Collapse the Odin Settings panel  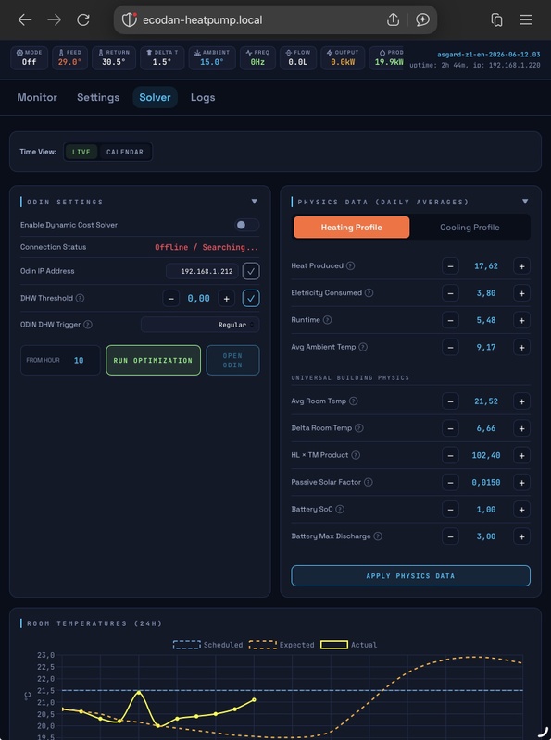[255, 202]
